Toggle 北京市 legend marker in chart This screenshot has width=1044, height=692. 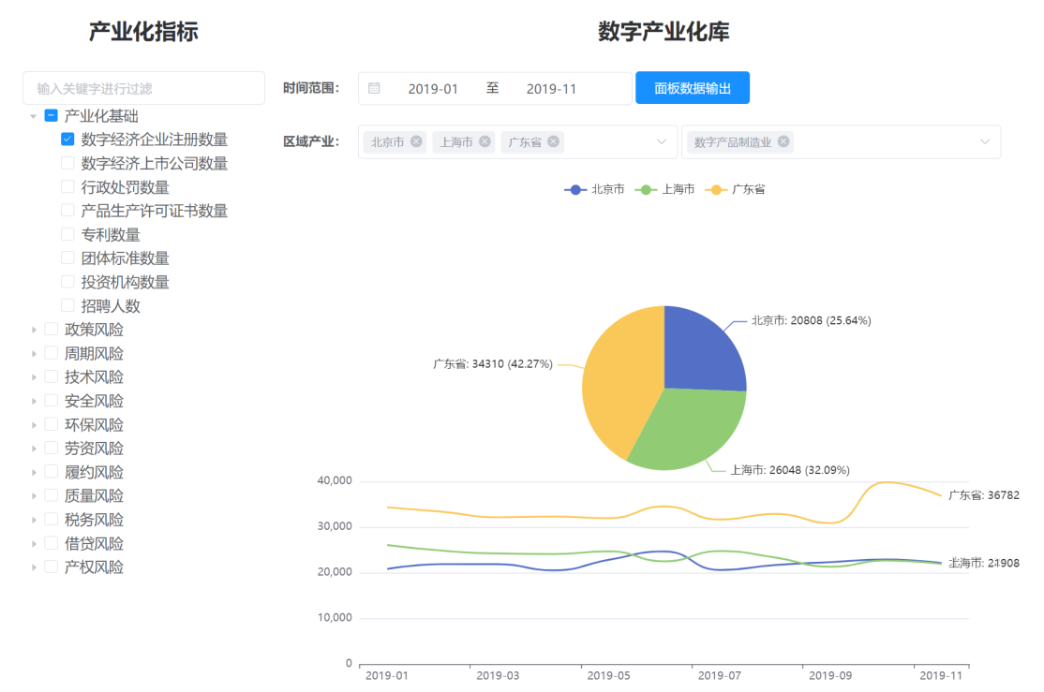point(575,189)
